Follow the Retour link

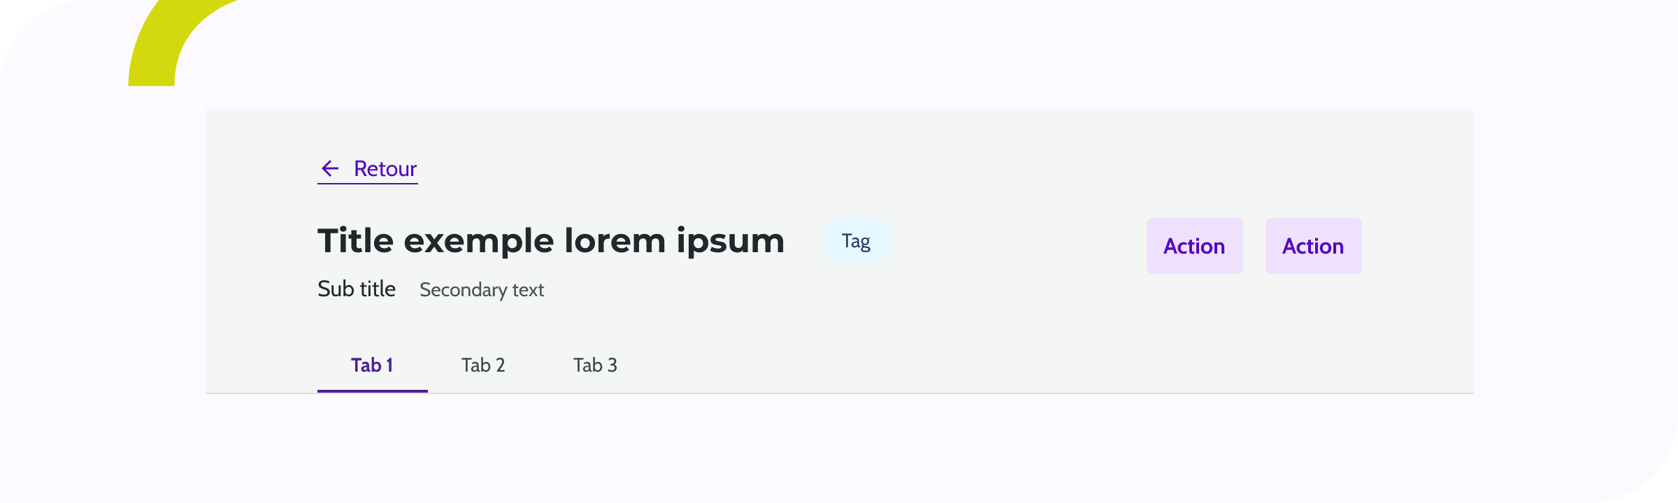pos(385,168)
